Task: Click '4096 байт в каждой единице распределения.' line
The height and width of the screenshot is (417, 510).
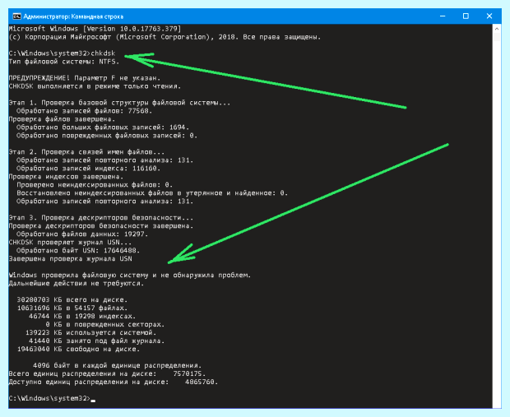Action: [117, 365]
